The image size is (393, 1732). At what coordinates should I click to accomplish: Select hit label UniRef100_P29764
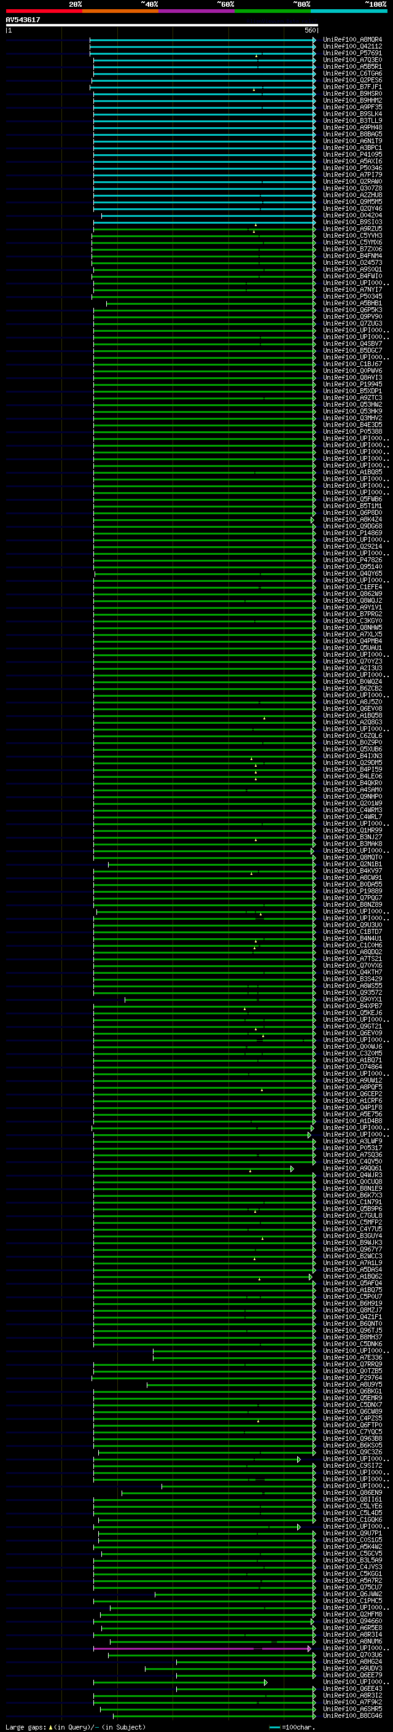pos(352,1377)
